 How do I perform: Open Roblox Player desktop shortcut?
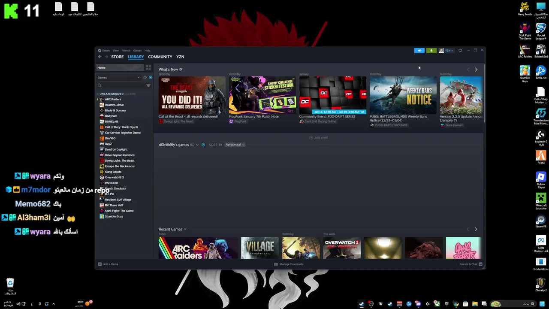tap(541, 180)
